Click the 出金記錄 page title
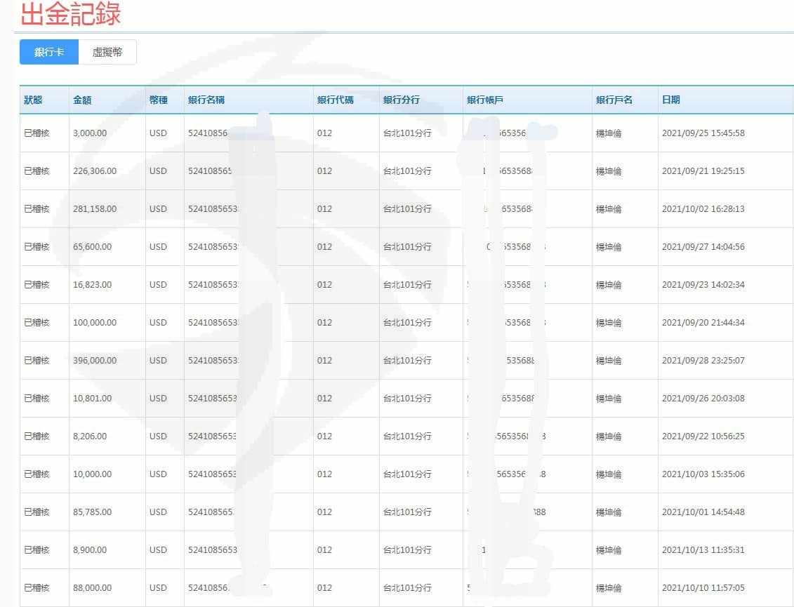The image size is (794, 607). [x=70, y=14]
